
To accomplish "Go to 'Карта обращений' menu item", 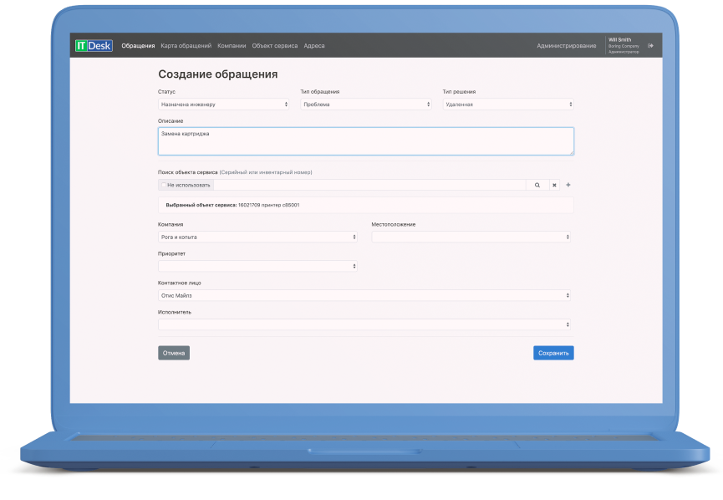I will tap(186, 46).
